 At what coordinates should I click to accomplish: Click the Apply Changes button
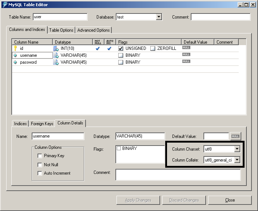138,200
